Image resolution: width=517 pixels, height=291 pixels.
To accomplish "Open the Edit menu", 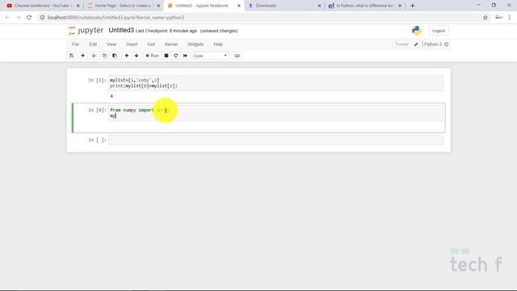I will [93, 44].
